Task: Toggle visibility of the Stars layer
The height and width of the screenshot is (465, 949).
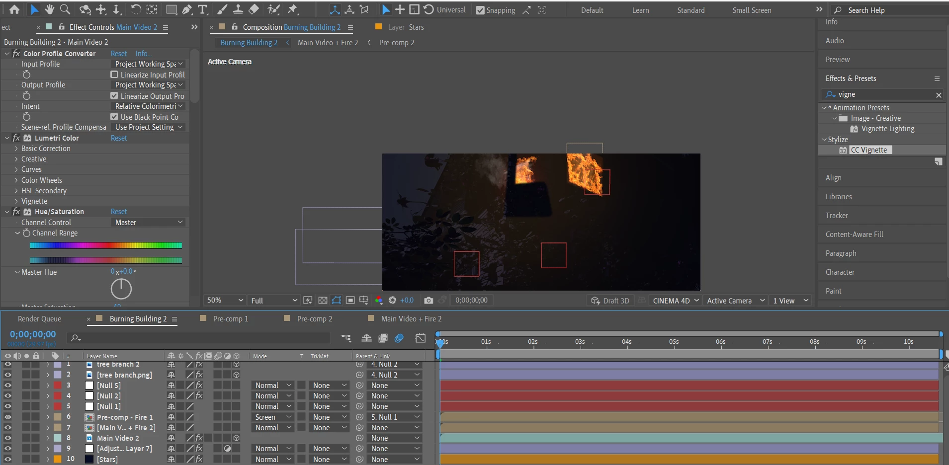Action: [x=8, y=459]
